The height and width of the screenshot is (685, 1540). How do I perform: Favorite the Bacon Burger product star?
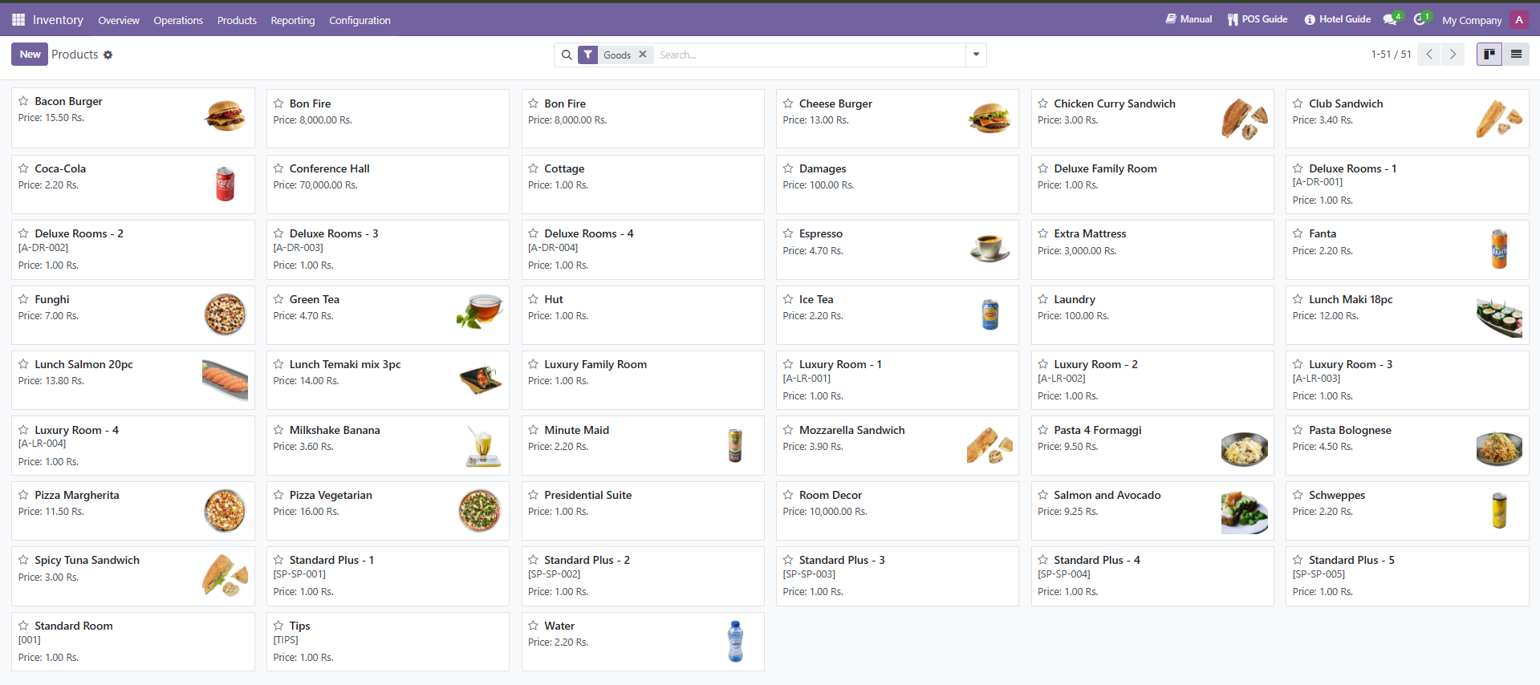coord(24,101)
